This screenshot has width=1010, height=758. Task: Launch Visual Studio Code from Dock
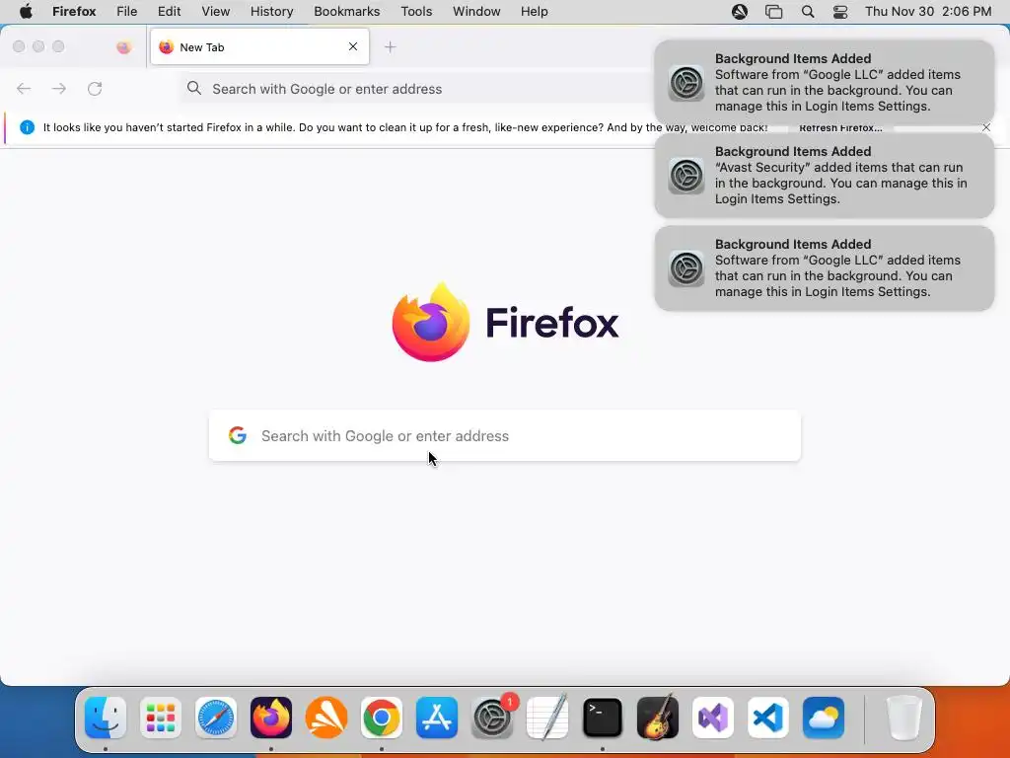[x=768, y=718]
